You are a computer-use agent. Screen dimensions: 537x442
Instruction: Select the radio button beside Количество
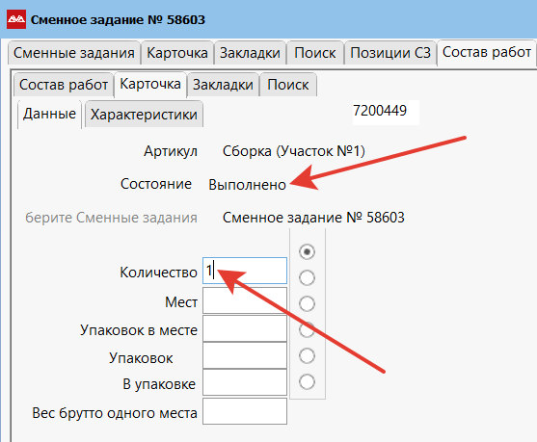307,277
